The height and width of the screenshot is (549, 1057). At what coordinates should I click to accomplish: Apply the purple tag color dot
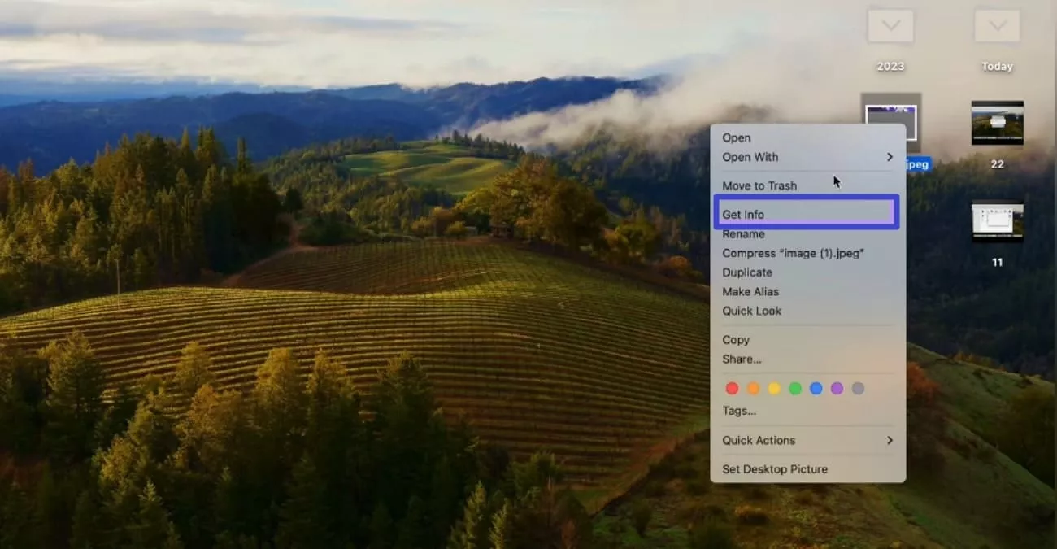tap(837, 389)
